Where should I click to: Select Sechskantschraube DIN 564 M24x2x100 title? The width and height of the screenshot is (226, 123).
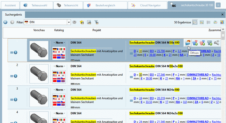156,113
